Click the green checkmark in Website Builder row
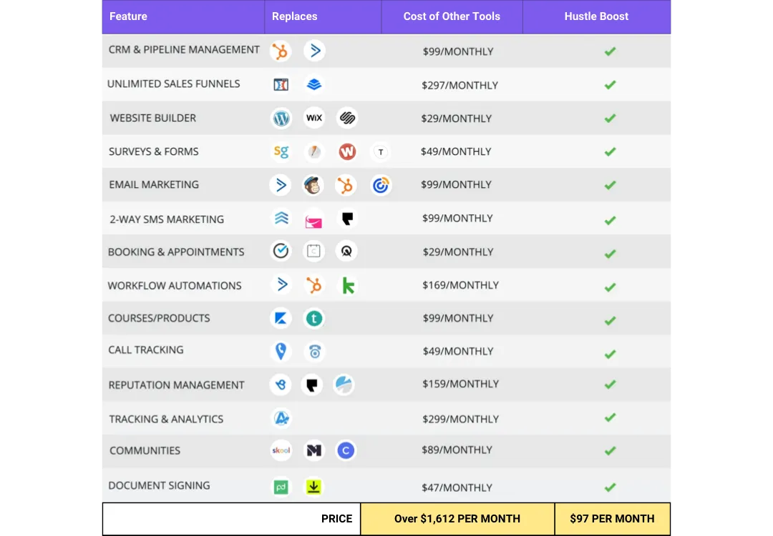Image resolution: width=773 pixels, height=536 pixels. (610, 118)
